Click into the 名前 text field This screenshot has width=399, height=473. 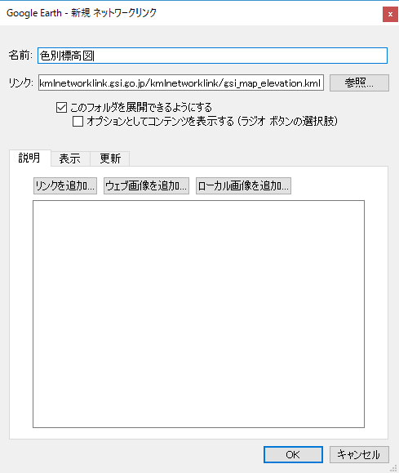212,56
